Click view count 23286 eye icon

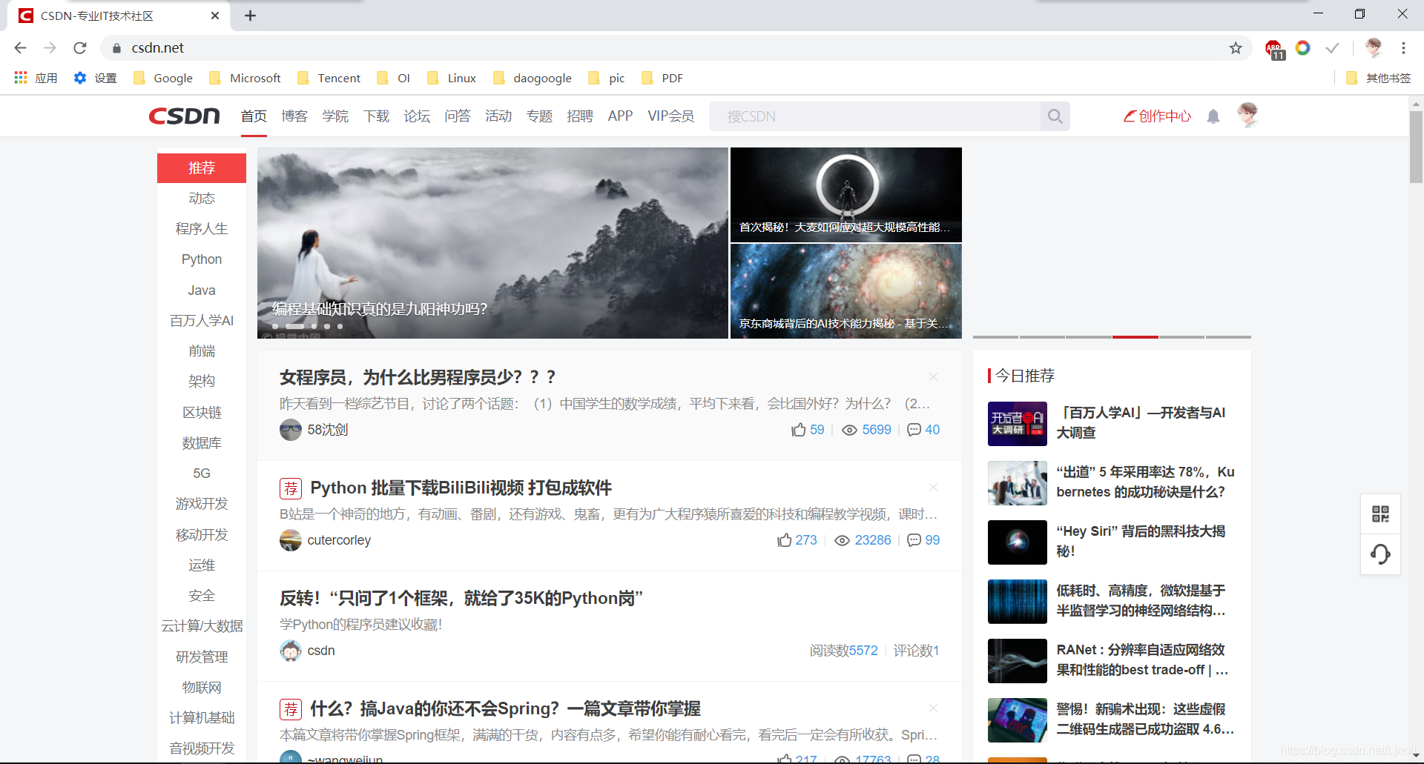[842, 540]
